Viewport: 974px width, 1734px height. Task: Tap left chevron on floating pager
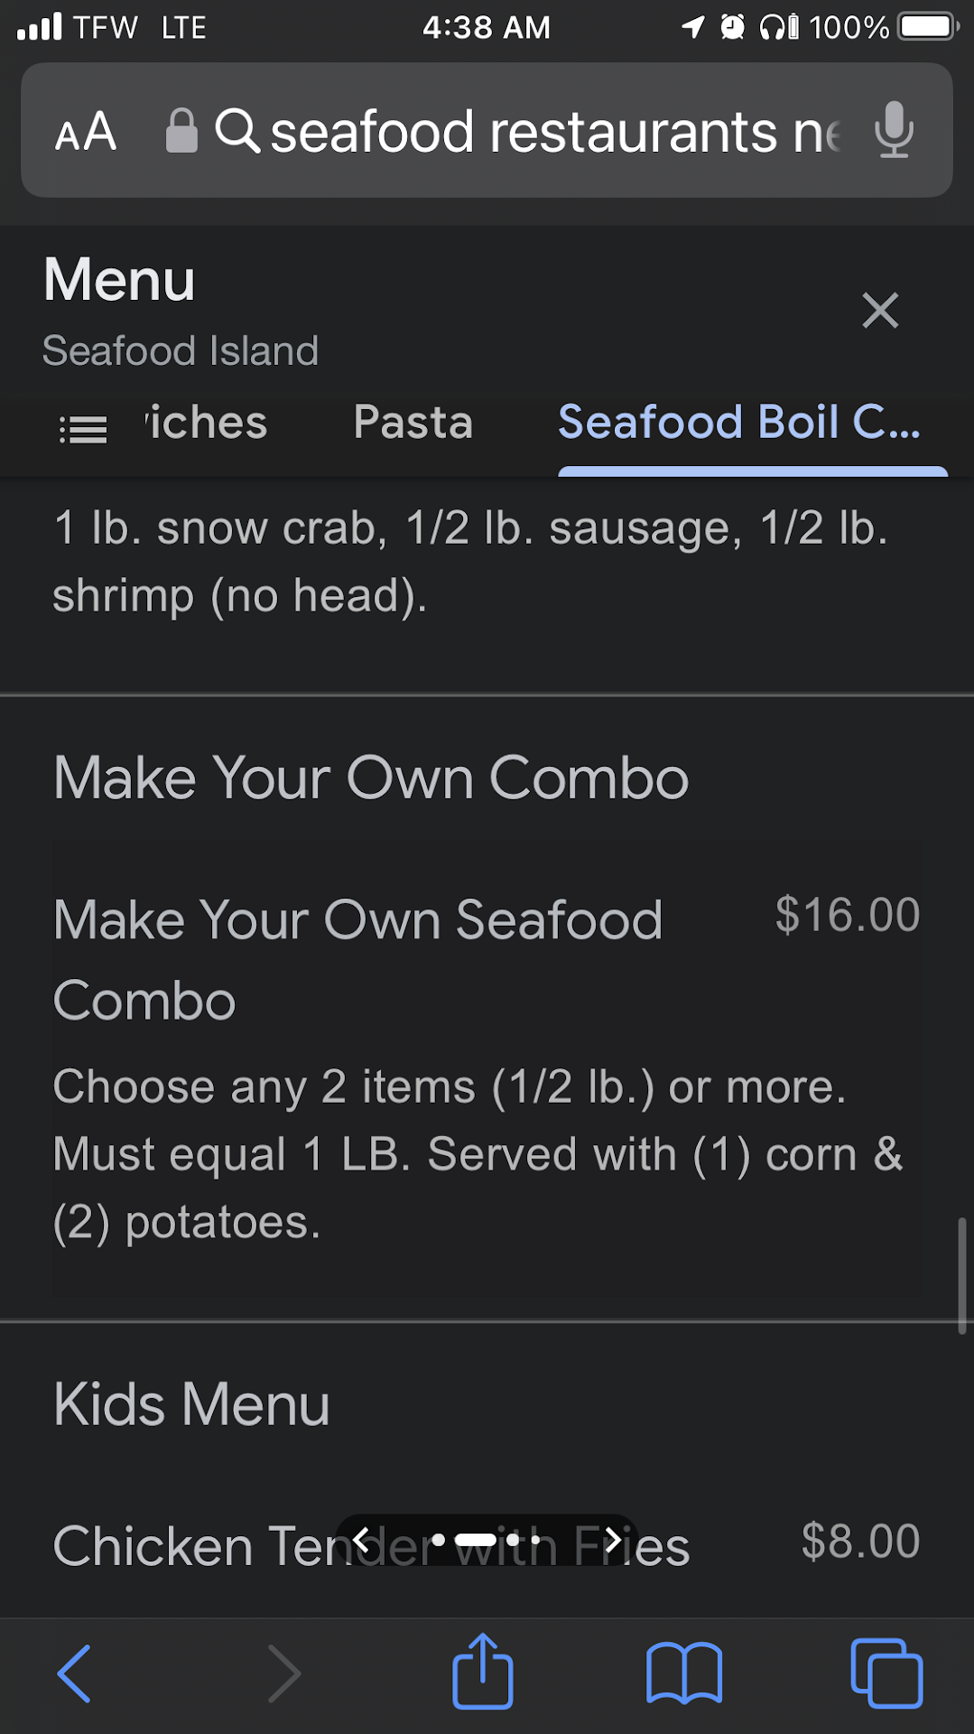[x=362, y=1540]
